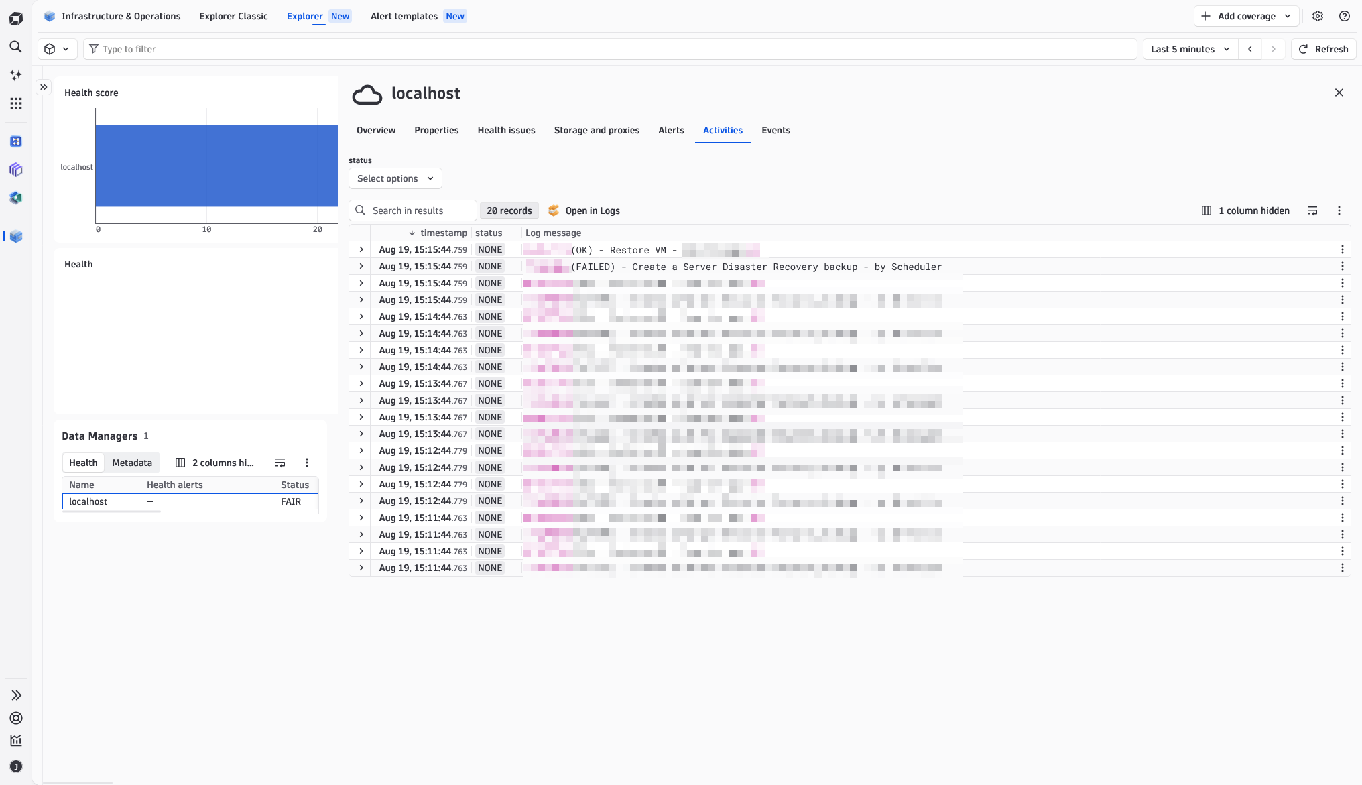Close the localhost details panel

click(x=1339, y=93)
